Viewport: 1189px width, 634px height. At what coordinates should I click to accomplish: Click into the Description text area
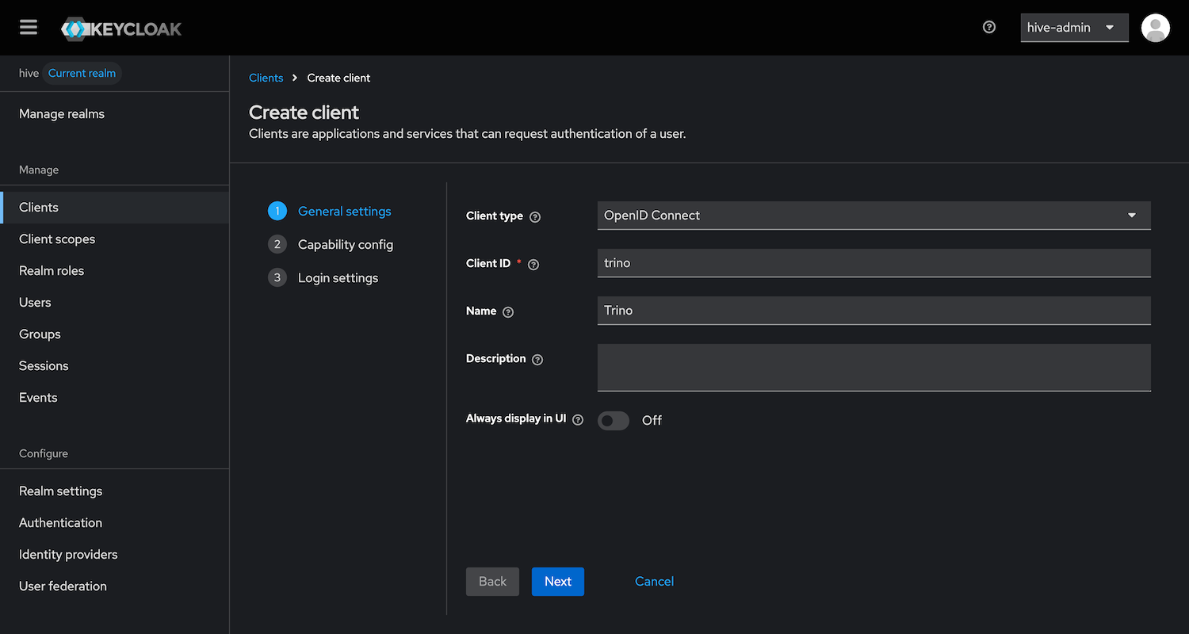pos(873,367)
